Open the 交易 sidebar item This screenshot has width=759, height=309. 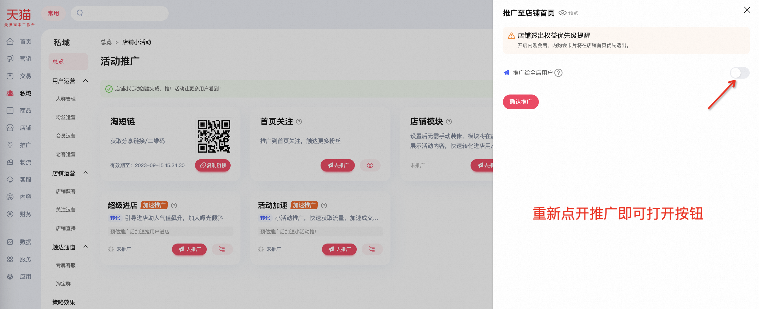point(19,76)
